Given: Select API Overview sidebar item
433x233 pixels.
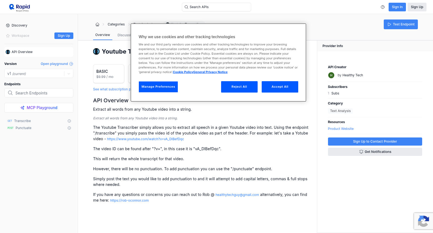Looking at the screenshot, I should (x=39, y=52).
